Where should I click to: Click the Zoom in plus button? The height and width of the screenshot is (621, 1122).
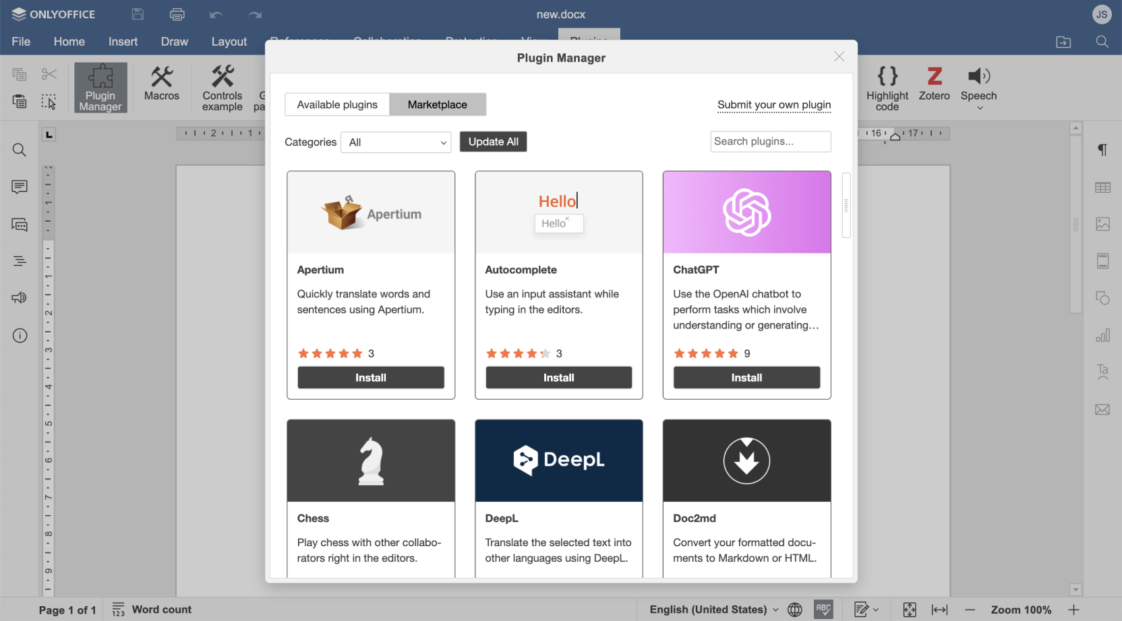click(x=1073, y=610)
